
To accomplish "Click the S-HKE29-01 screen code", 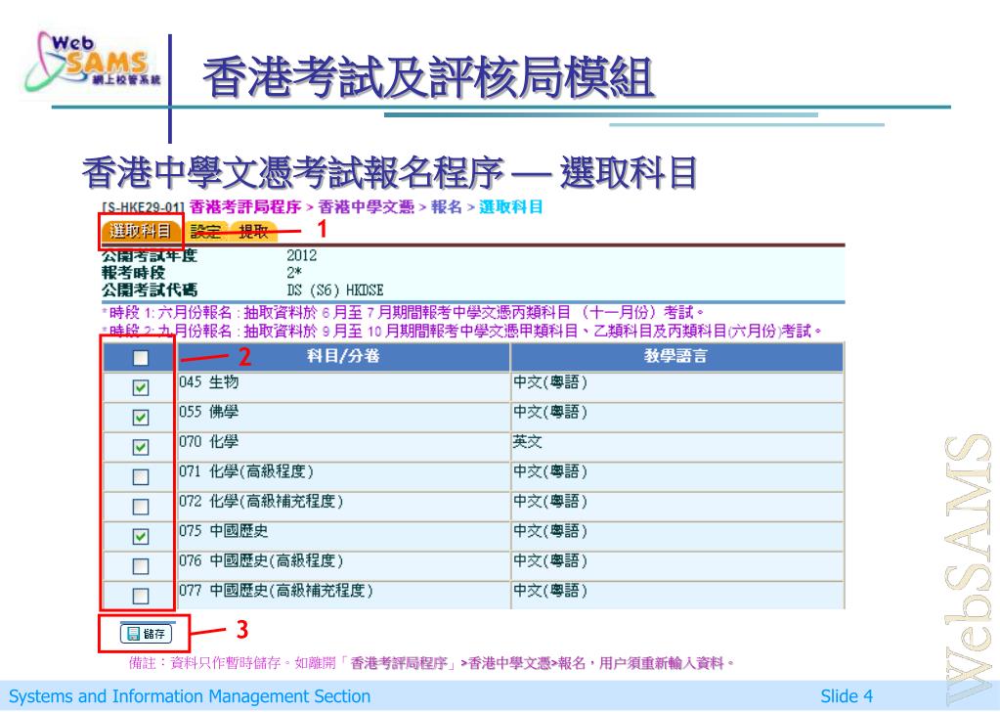I will [144, 207].
